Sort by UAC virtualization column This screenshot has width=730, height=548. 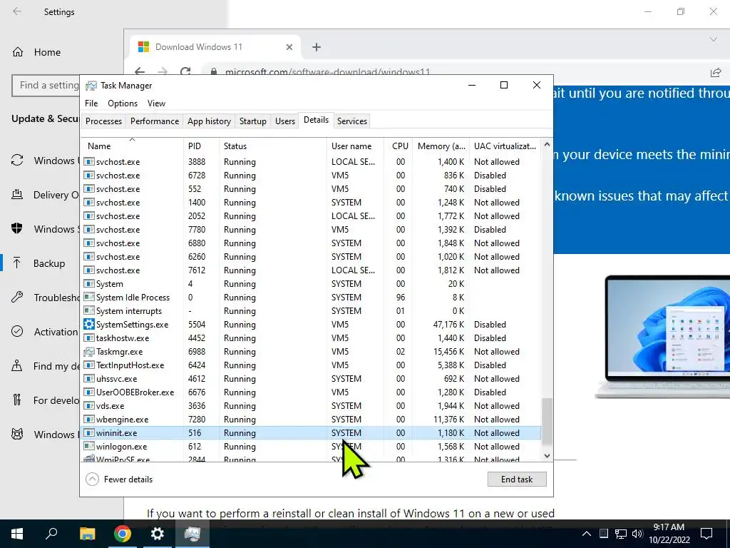[505, 146]
